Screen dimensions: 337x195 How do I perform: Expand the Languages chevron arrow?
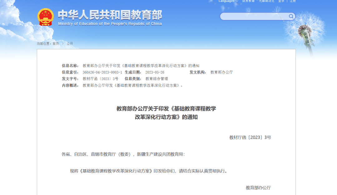(x=236, y=1)
